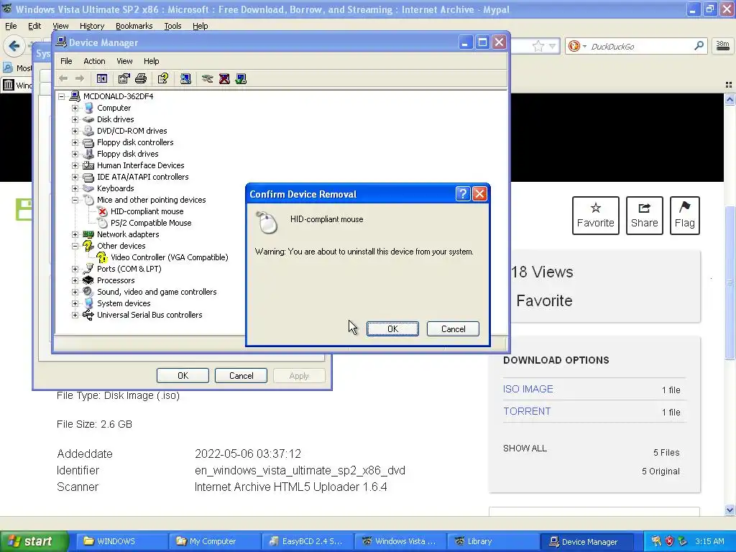Click the page scrollbar down arrow
This screenshot has width=736, height=552.
730,510
